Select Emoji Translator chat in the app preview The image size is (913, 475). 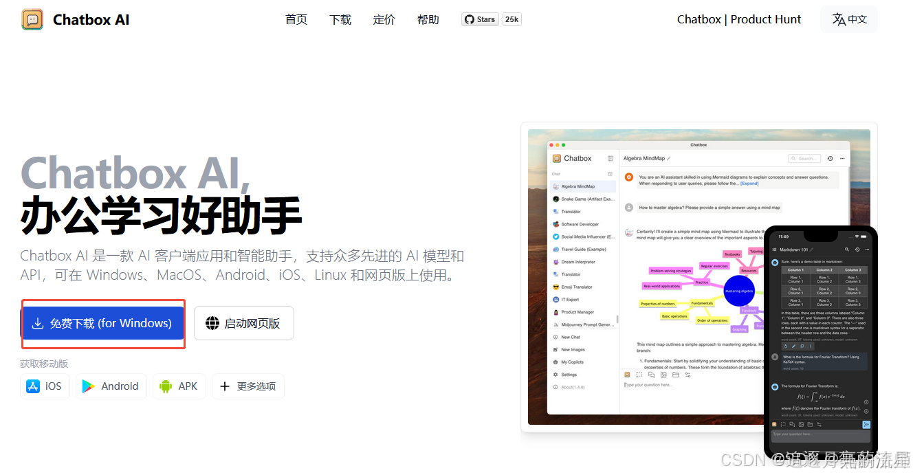click(583, 287)
